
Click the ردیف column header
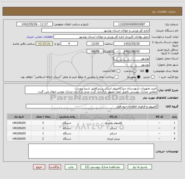(x=174, y=117)
